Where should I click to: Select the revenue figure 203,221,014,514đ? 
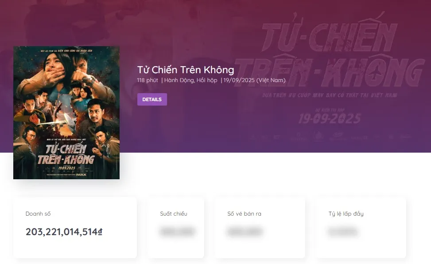click(x=64, y=232)
